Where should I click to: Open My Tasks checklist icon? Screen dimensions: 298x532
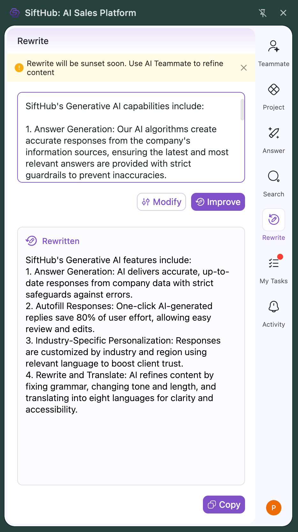click(x=273, y=263)
